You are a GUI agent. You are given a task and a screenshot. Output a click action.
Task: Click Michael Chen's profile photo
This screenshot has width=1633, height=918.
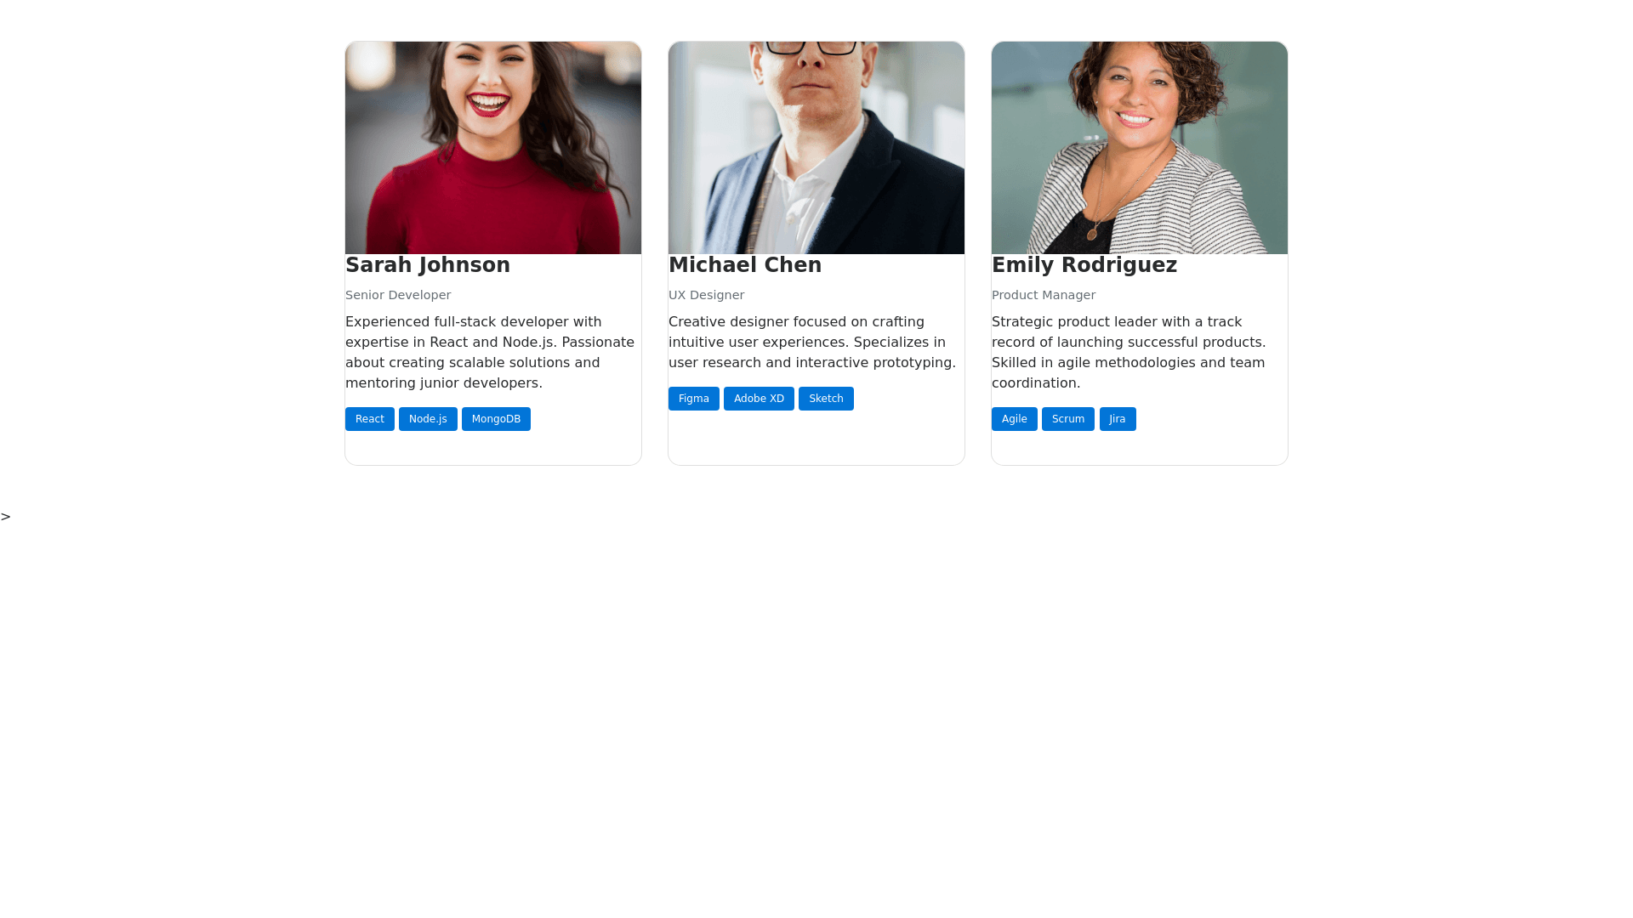click(816, 148)
